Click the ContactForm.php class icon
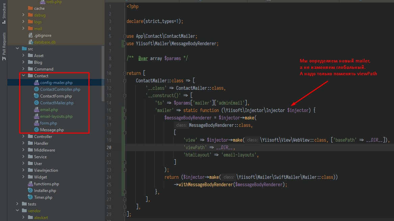The image size is (394, 221). coord(36,96)
